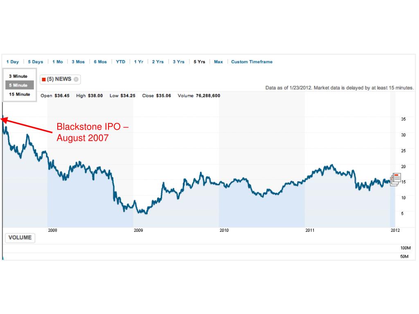Image resolution: width=419 pixels, height=314 pixels.
Task: Click the 2008 axis label
Action: click(52, 230)
